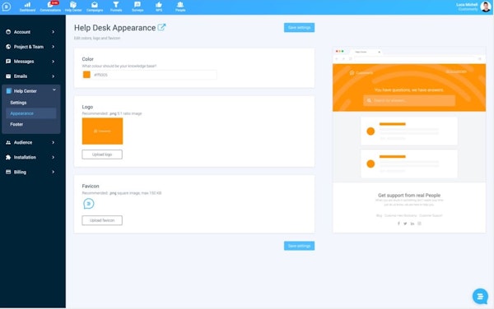Screen dimensions: 494x309
Task: Click the Upload favicon button
Action: tap(102, 220)
